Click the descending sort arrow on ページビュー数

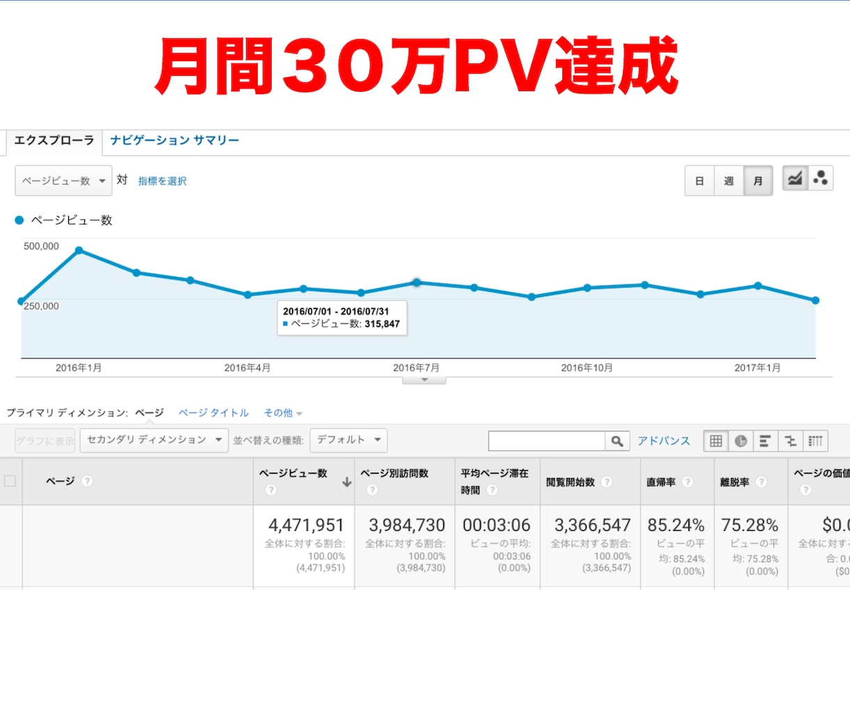click(346, 482)
